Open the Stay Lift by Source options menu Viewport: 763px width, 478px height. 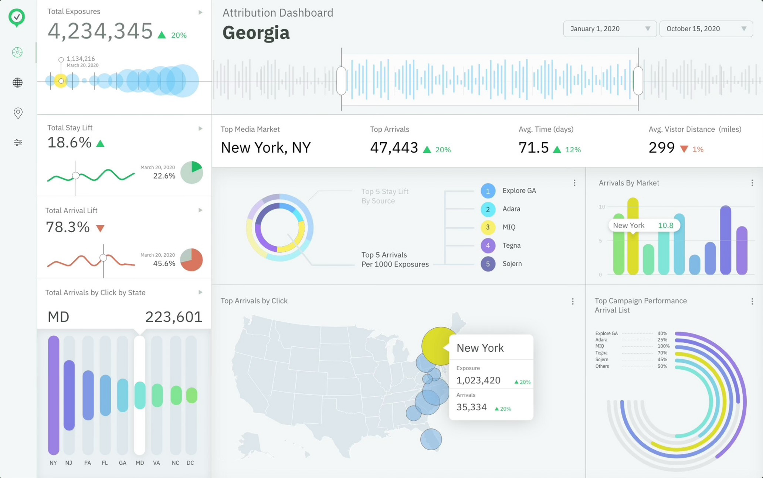point(574,183)
